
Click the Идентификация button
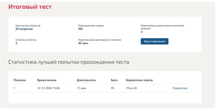tap(154, 41)
